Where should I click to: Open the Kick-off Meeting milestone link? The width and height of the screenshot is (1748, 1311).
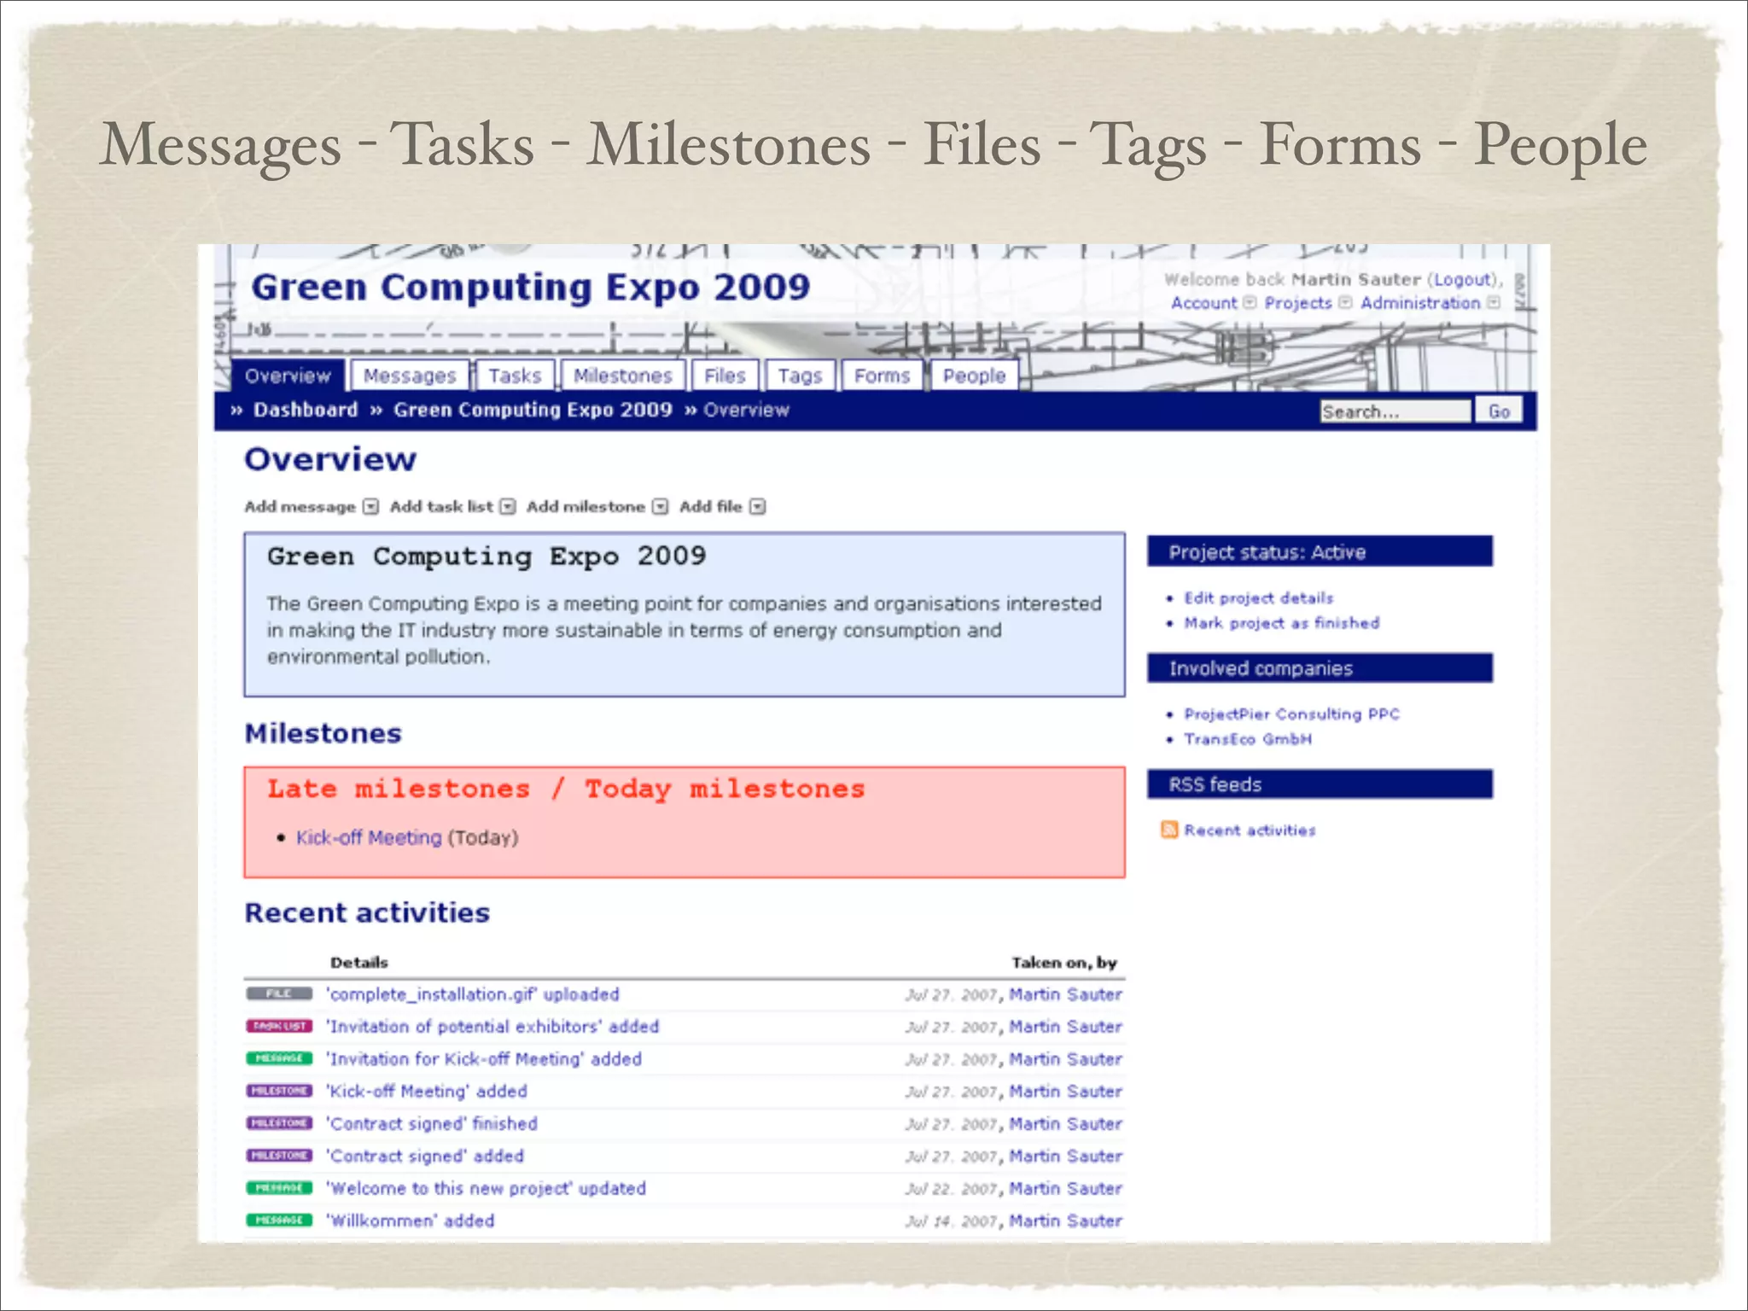(369, 837)
